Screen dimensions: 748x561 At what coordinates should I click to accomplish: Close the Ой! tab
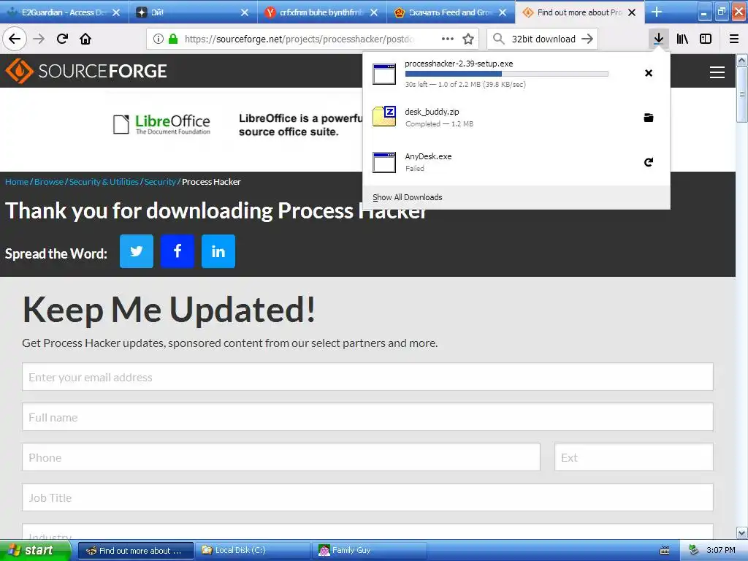[245, 12]
